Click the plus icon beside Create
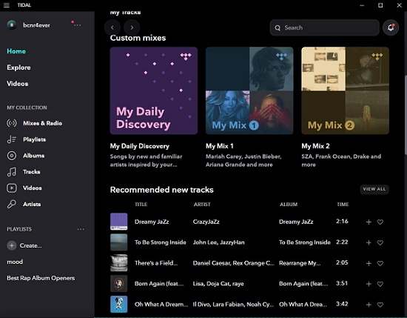Viewport: 407px width, 318px height. click(12, 245)
